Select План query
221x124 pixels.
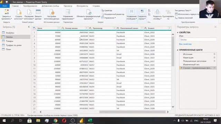click(x=16, y=49)
